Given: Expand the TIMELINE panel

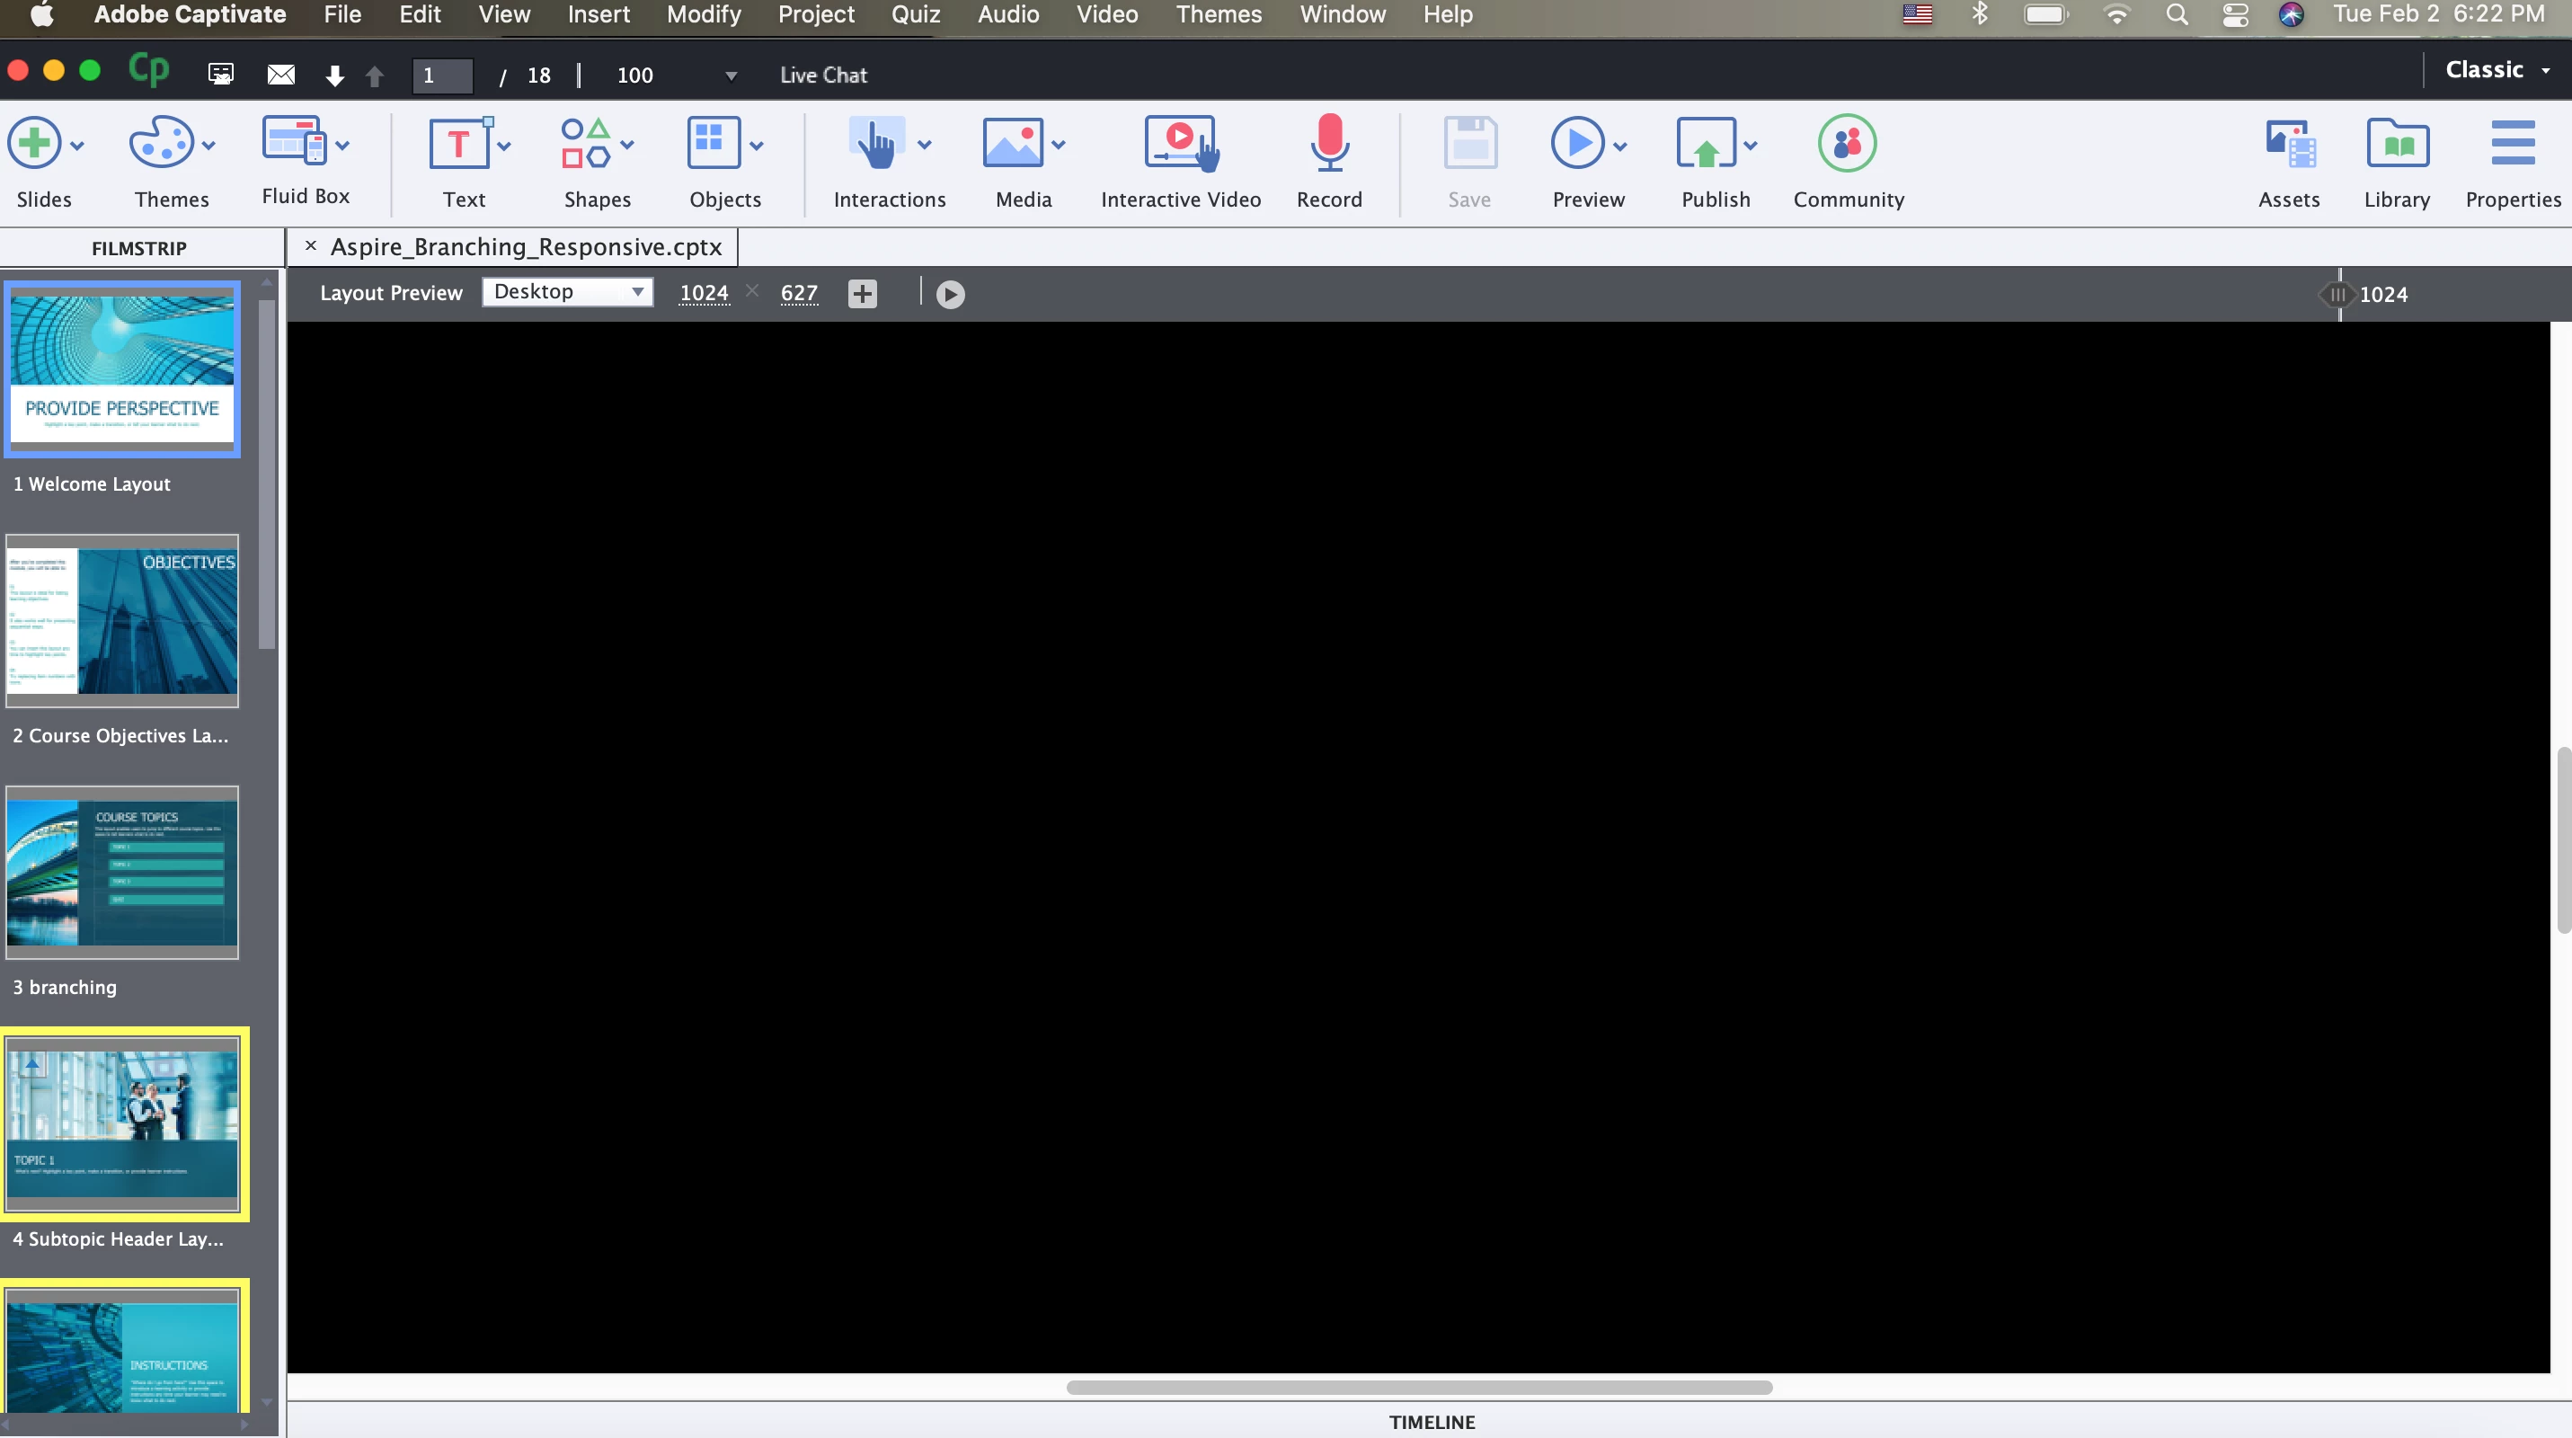Looking at the screenshot, I should [1431, 1421].
